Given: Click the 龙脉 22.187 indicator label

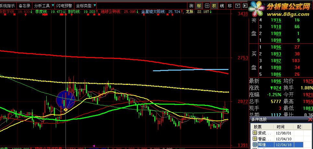Looking at the screenshot, I should [199, 12].
